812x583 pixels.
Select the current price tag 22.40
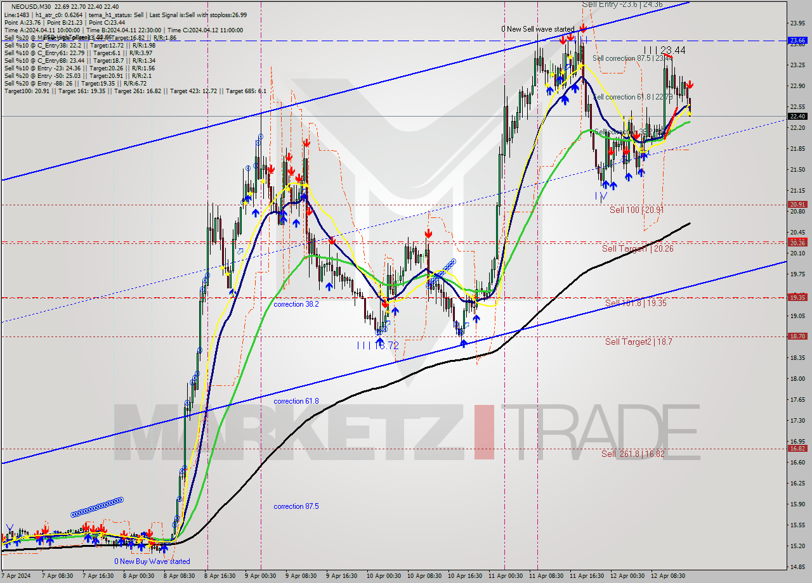point(797,117)
